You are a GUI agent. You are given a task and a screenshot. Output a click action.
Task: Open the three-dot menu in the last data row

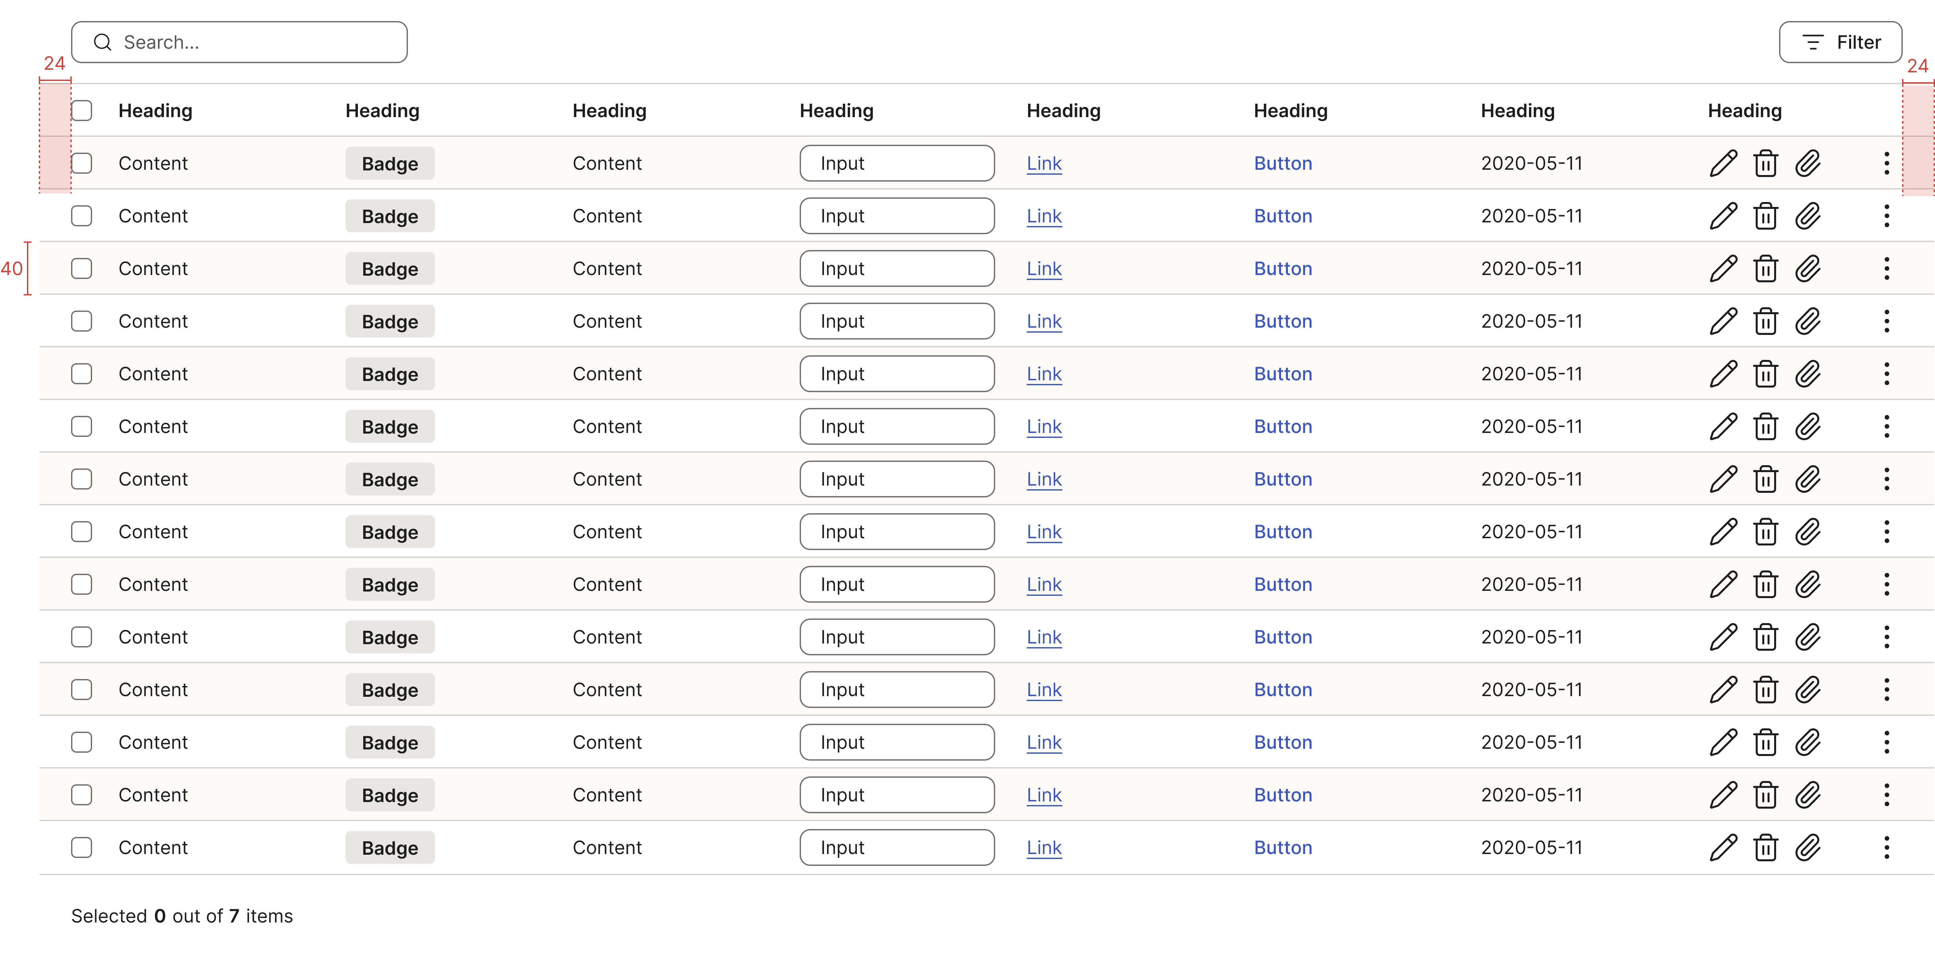1886,847
